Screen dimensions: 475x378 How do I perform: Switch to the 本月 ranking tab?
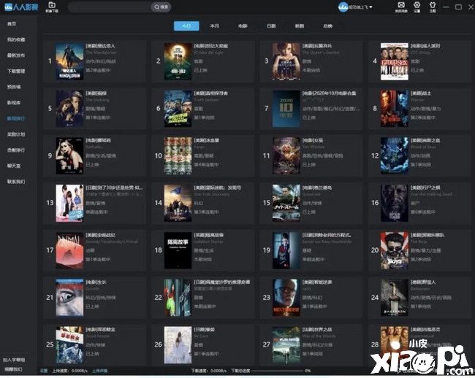pyautogui.click(x=214, y=26)
